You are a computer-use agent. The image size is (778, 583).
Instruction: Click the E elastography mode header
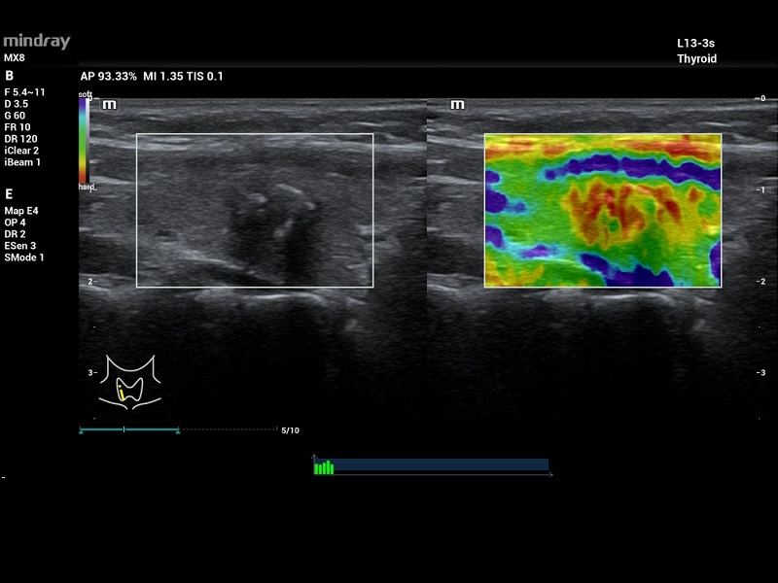[x=9, y=193]
